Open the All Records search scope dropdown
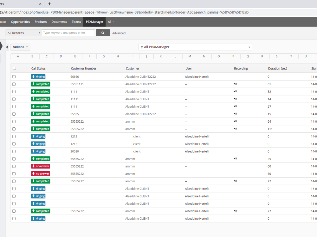This screenshot has height=237, width=317. [x=23, y=33]
